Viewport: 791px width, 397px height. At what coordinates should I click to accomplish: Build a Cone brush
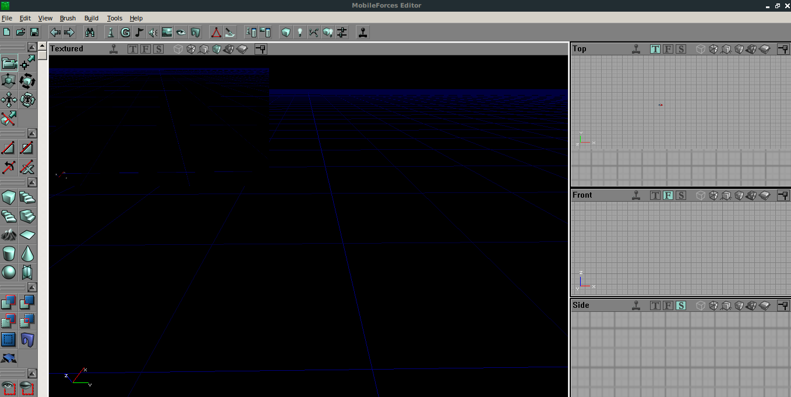click(x=27, y=254)
